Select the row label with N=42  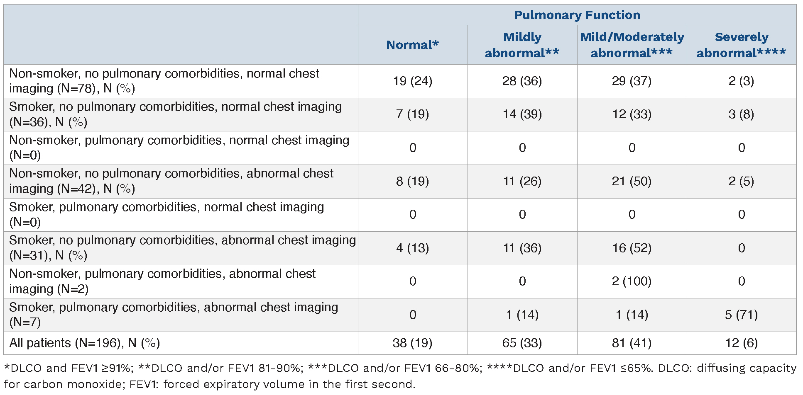(171, 181)
